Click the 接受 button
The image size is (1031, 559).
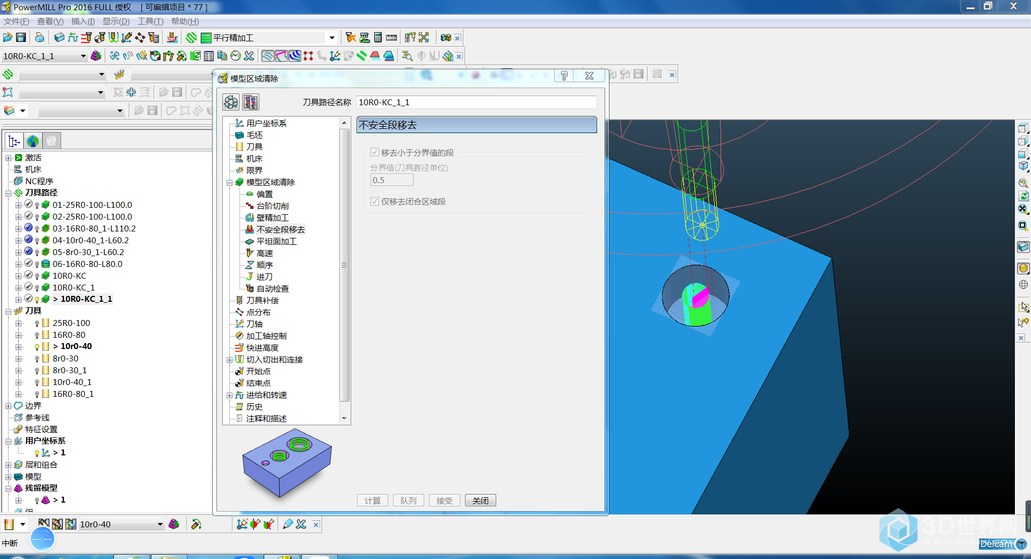click(x=444, y=500)
